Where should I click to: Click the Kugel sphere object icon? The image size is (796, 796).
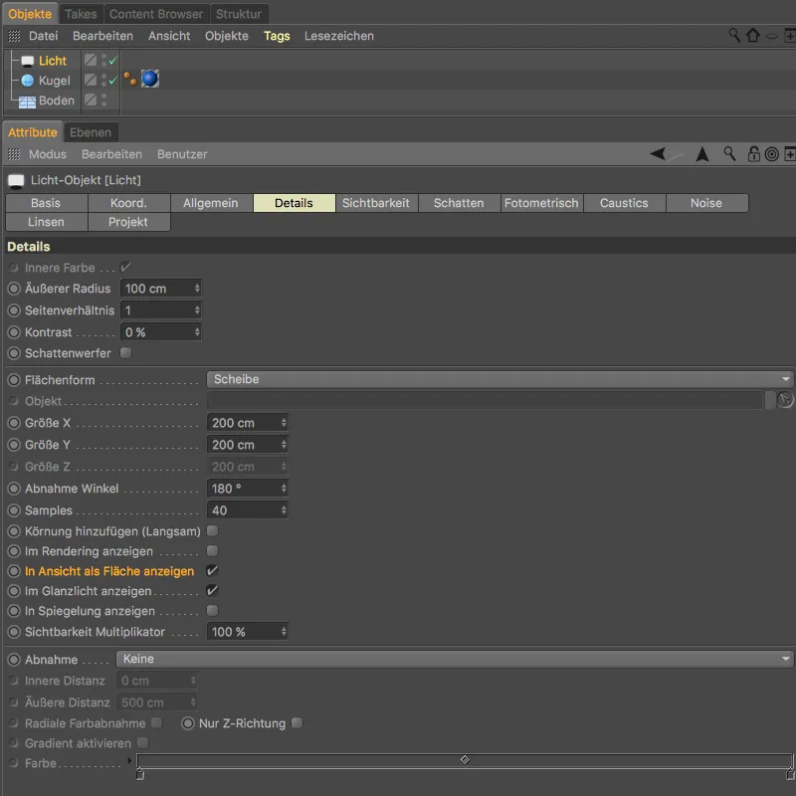coord(28,81)
